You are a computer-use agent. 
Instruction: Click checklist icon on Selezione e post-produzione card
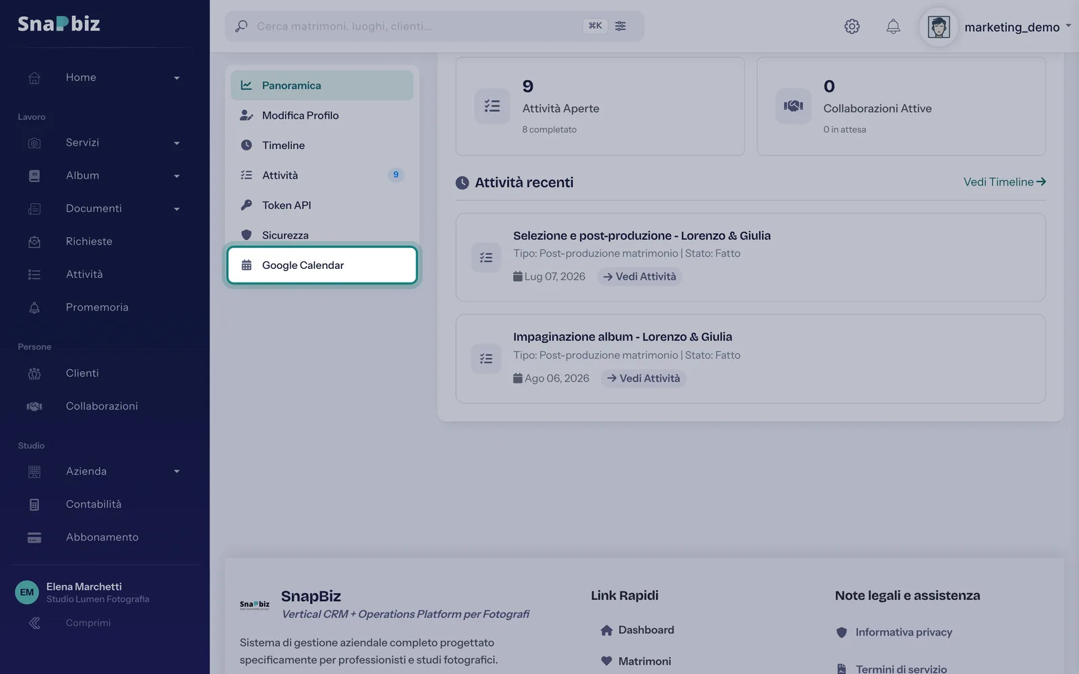(x=486, y=257)
